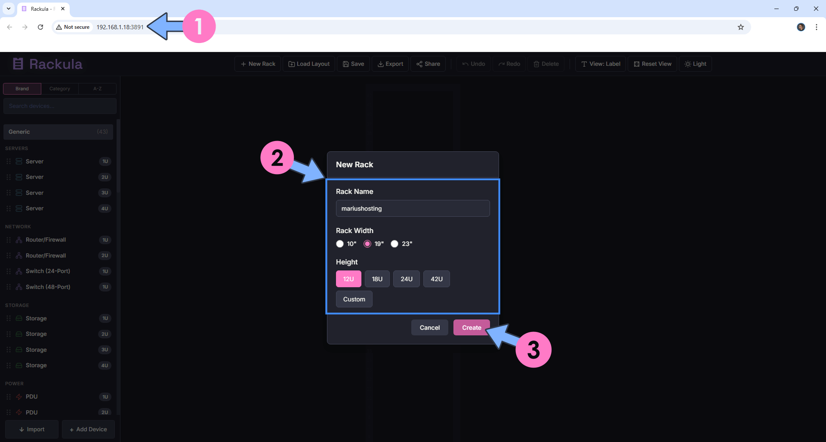Bookmark this page with star icon

point(740,27)
